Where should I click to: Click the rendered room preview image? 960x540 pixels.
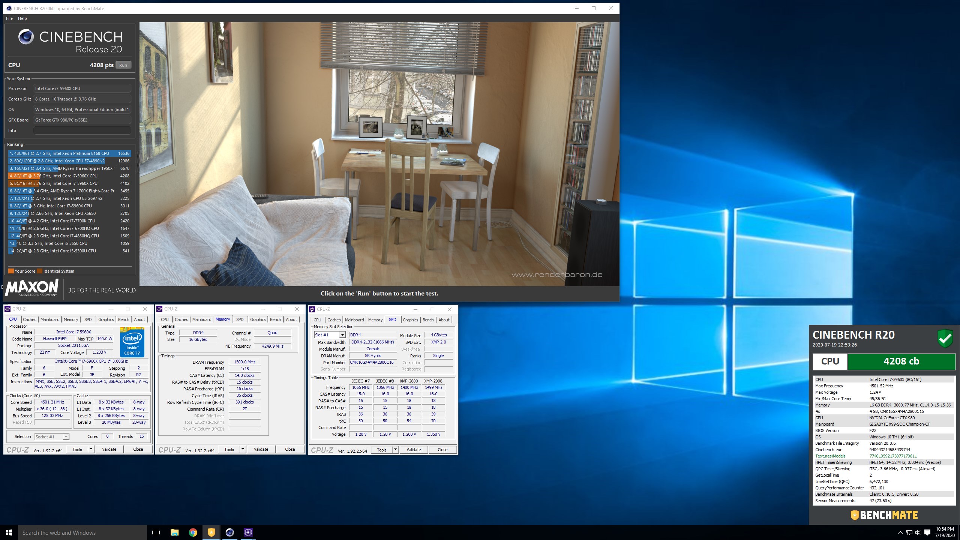click(x=379, y=154)
